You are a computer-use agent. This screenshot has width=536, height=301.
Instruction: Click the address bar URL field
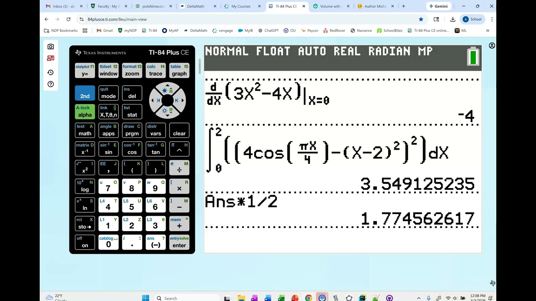click(x=251, y=19)
